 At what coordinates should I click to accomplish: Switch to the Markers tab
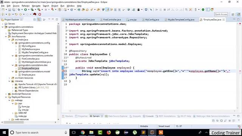click(x=67, y=116)
